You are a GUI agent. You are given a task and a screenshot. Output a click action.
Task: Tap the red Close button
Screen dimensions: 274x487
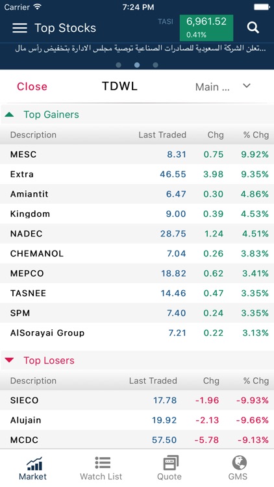coord(32,86)
